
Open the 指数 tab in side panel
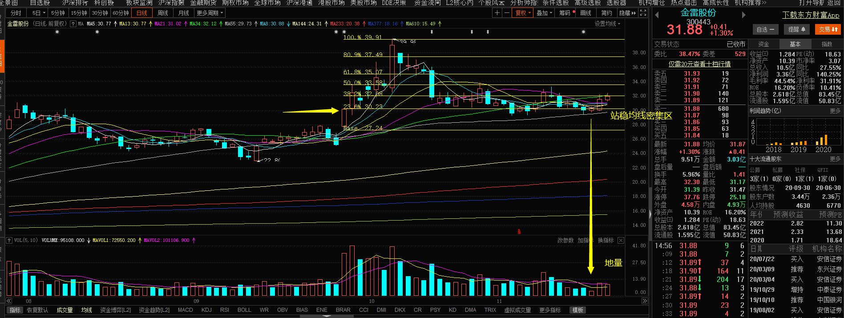(827, 44)
